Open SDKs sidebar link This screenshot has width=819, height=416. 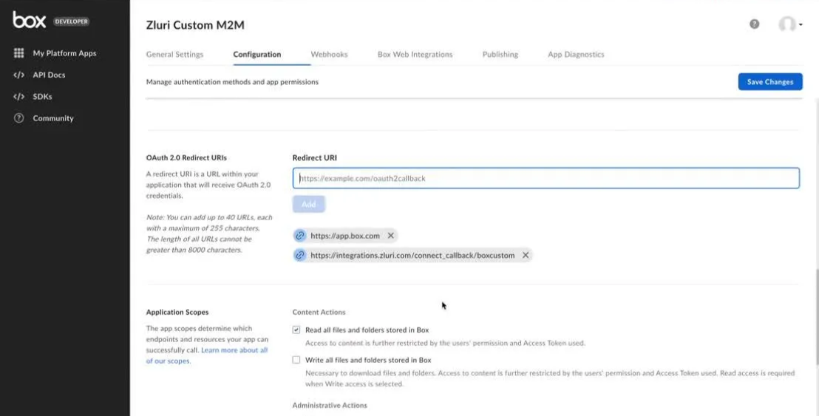pyautogui.click(x=42, y=97)
